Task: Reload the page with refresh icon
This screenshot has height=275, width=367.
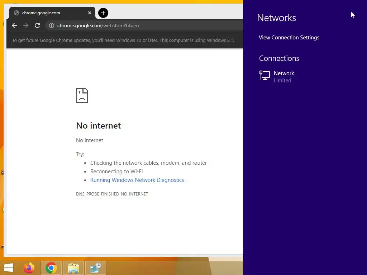Action: pyautogui.click(x=37, y=25)
